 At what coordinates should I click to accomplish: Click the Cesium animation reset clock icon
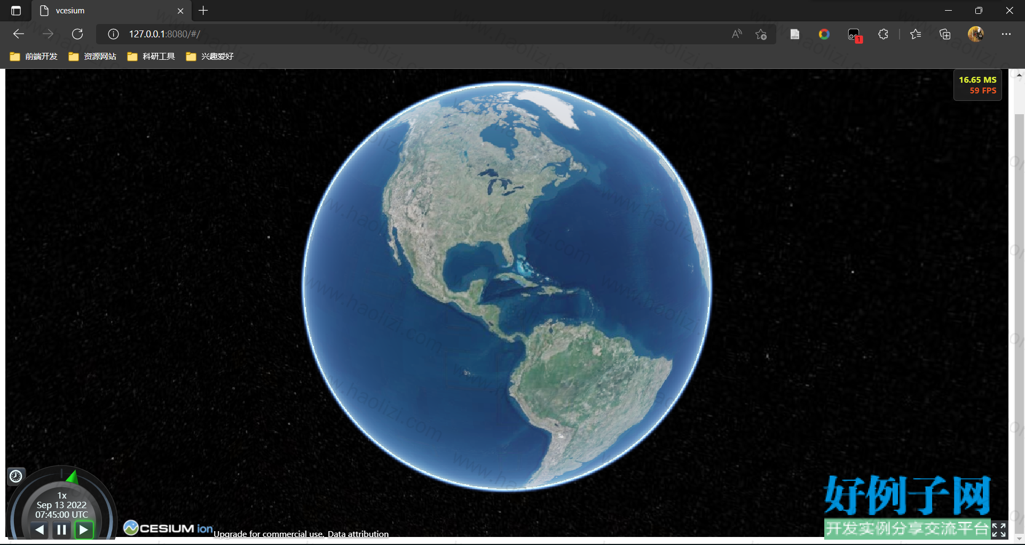(x=16, y=476)
